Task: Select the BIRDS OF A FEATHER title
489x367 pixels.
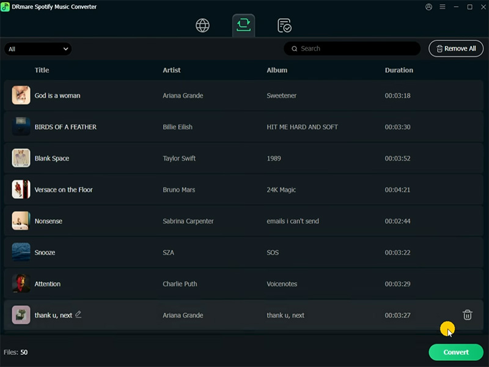Action: pos(65,127)
